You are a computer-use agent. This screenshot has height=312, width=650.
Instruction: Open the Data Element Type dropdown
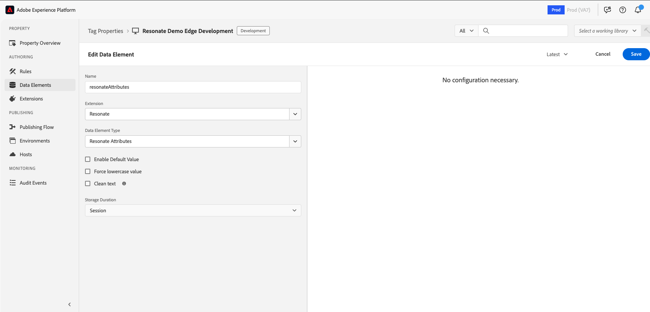[193, 141]
